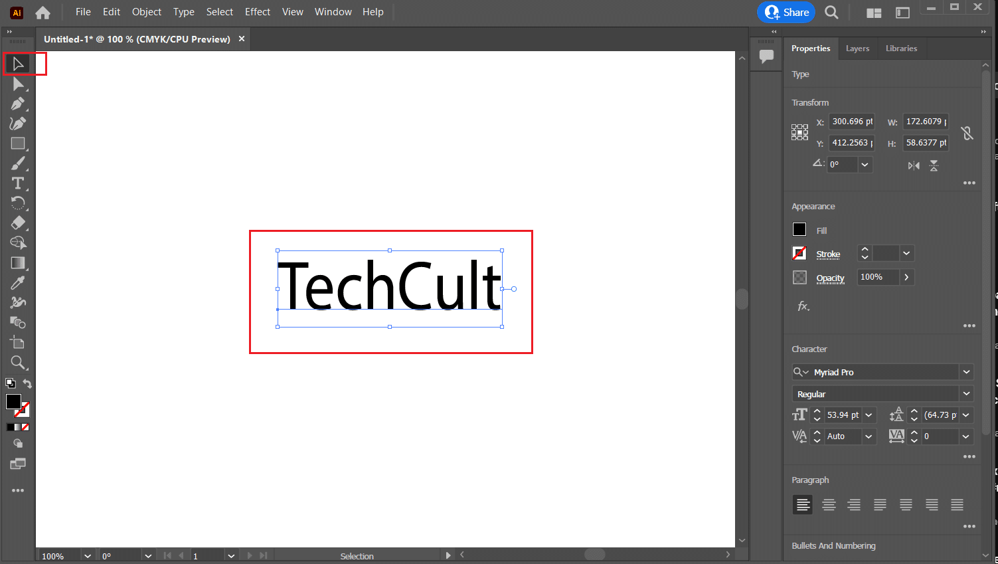Open the search magnifier icon
The image size is (998, 564).
pyautogui.click(x=831, y=12)
